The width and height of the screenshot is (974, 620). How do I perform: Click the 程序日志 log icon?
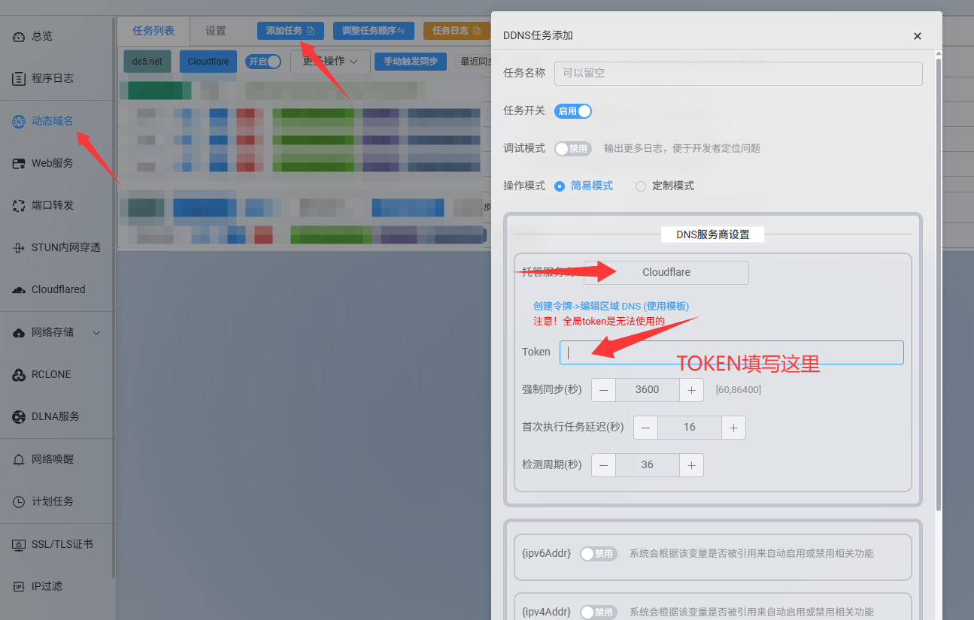click(19, 78)
